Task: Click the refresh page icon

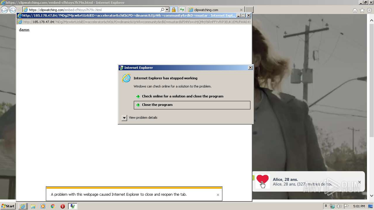Action: click(182, 10)
